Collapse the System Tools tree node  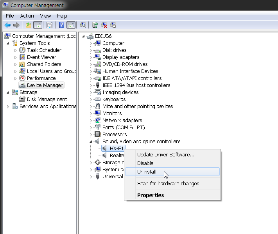pos(8,43)
